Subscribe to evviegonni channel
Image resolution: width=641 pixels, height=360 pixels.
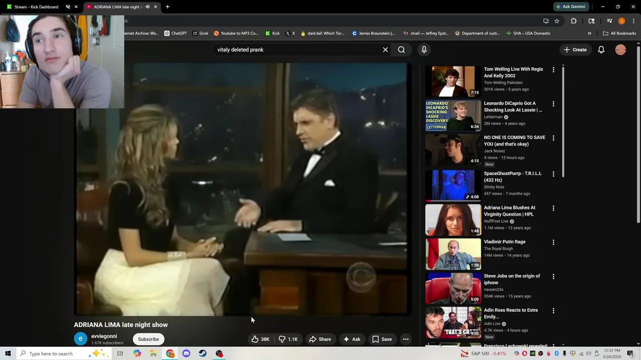[x=148, y=339]
